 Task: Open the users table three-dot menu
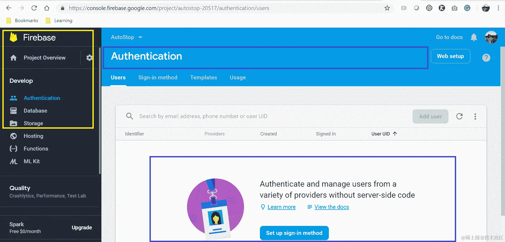[475, 117]
